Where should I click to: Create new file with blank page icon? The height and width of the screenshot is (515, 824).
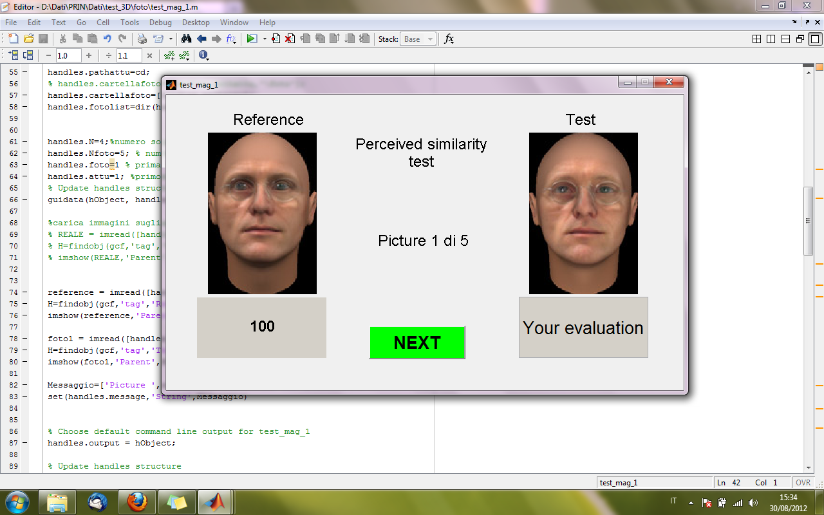(x=13, y=39)
